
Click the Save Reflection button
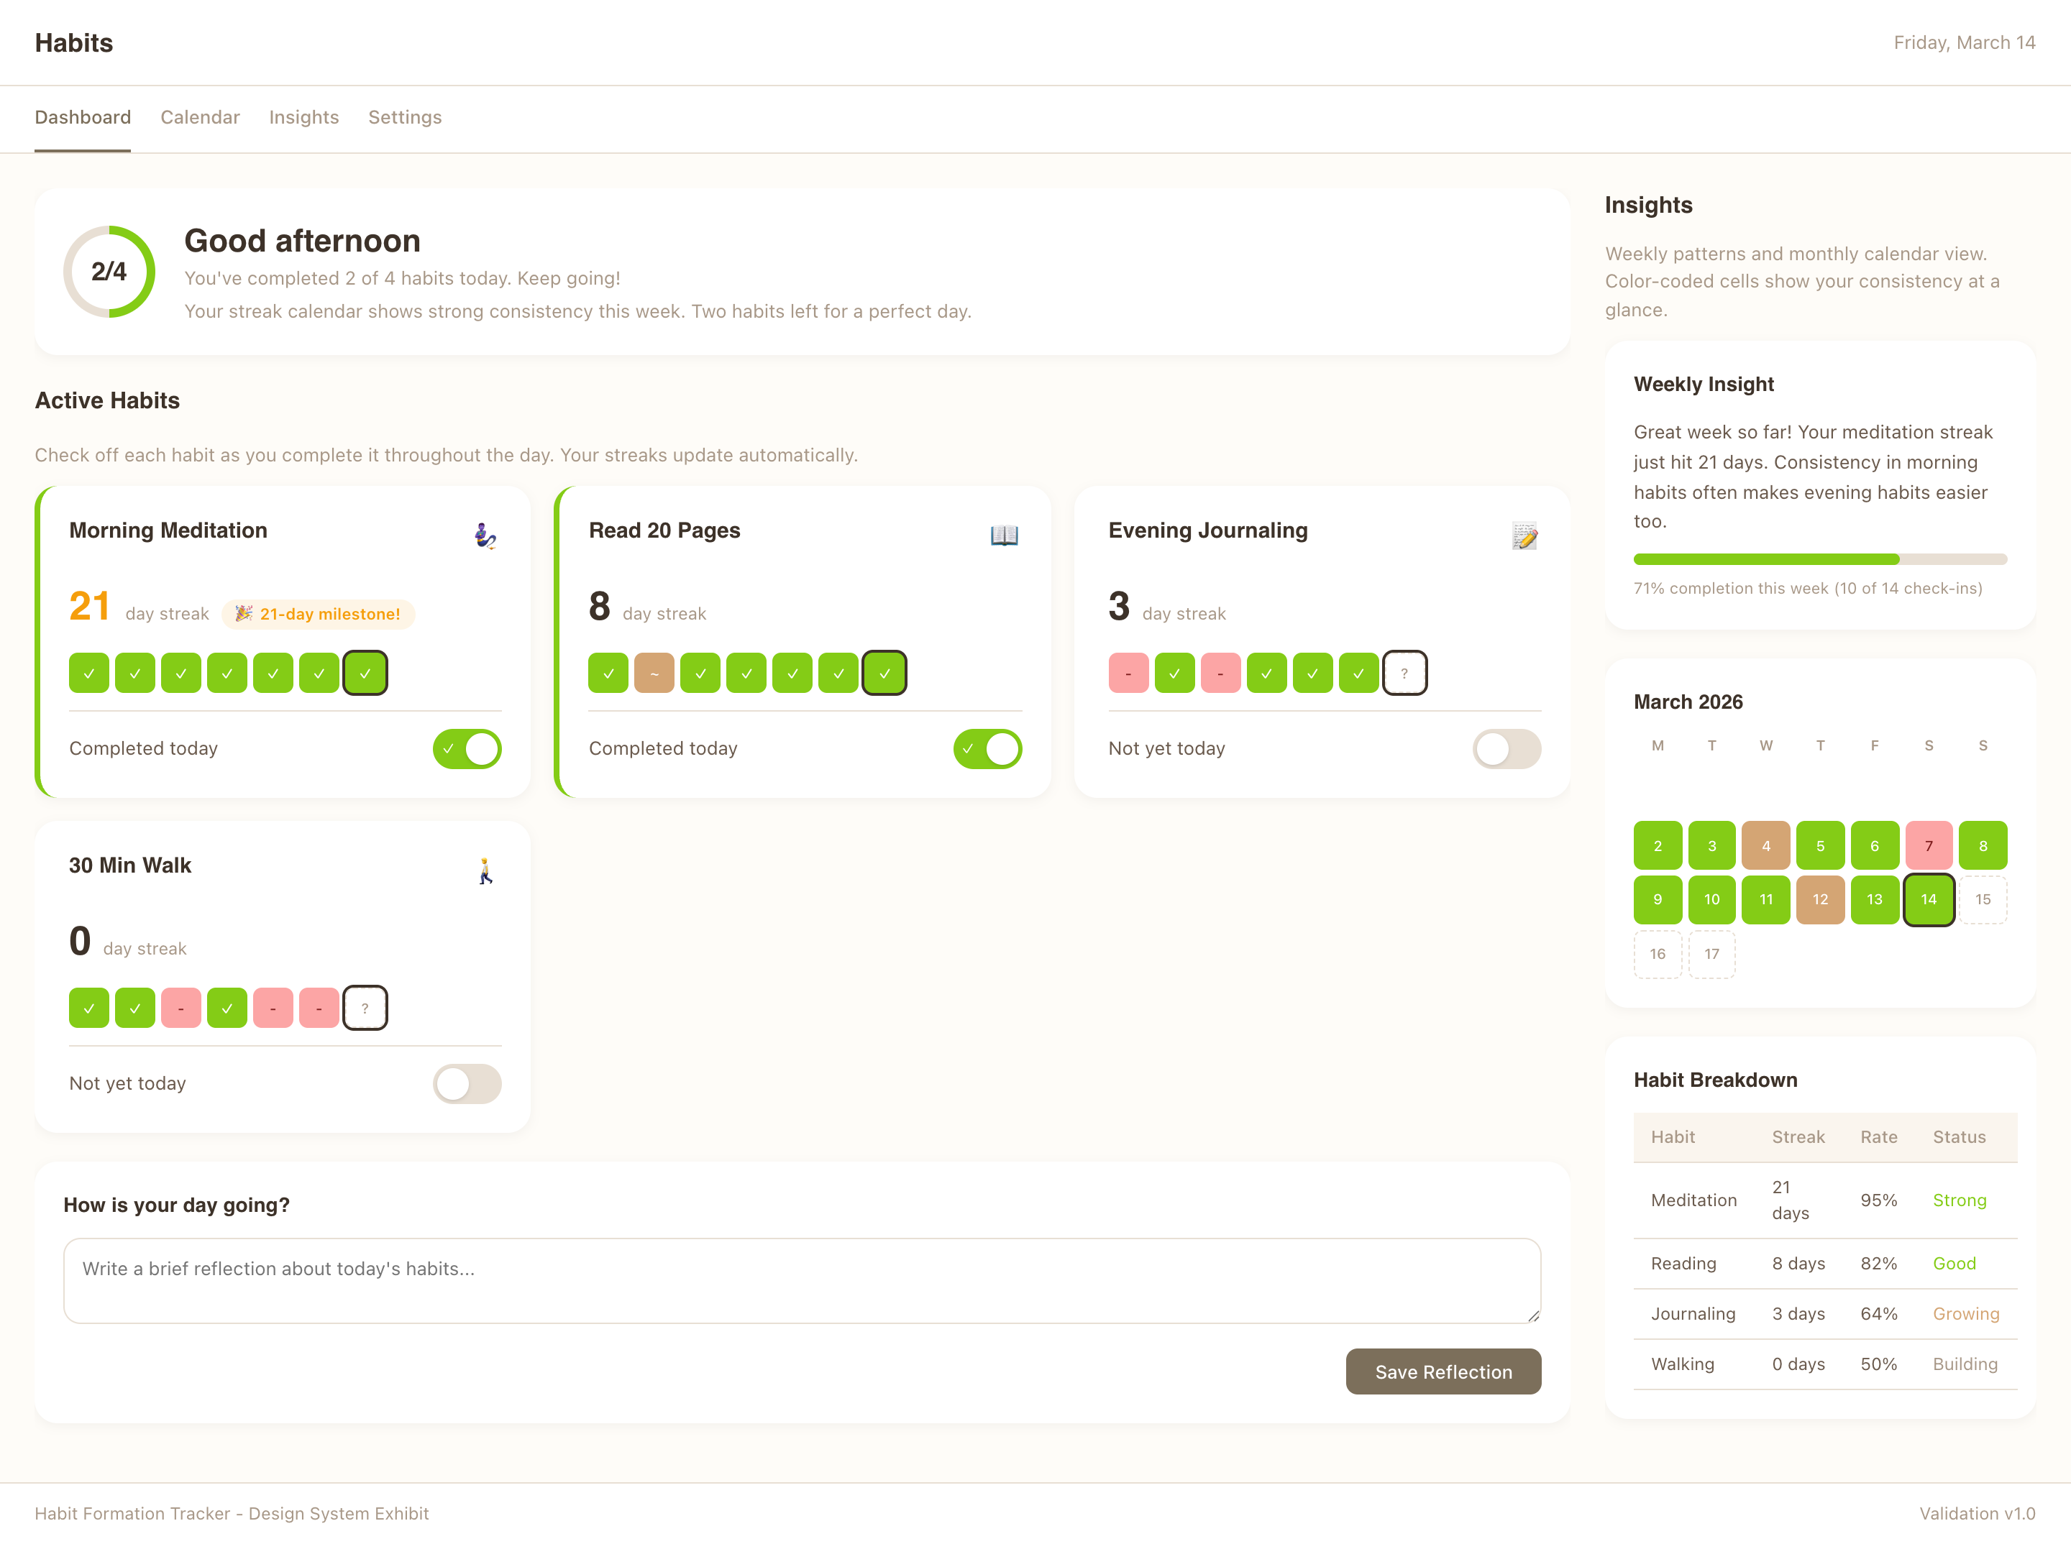[1443, 1371]
